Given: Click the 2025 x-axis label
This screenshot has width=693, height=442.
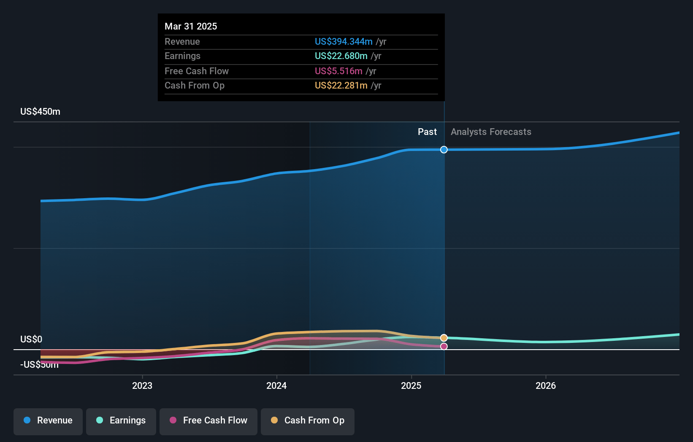Looking at the screenshot, I should 411,385.
